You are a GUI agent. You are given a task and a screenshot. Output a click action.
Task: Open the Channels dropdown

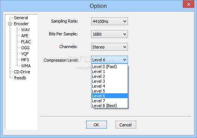point(110,47)
